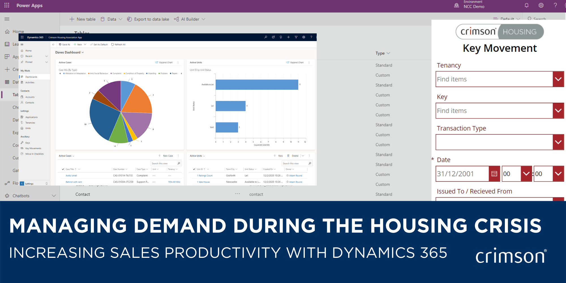Viewport: 566px width, 283px height.
Task: Toggle select-all checkmark in Active Cases grid
Action: pyautogui.click(x=63, y=169)
